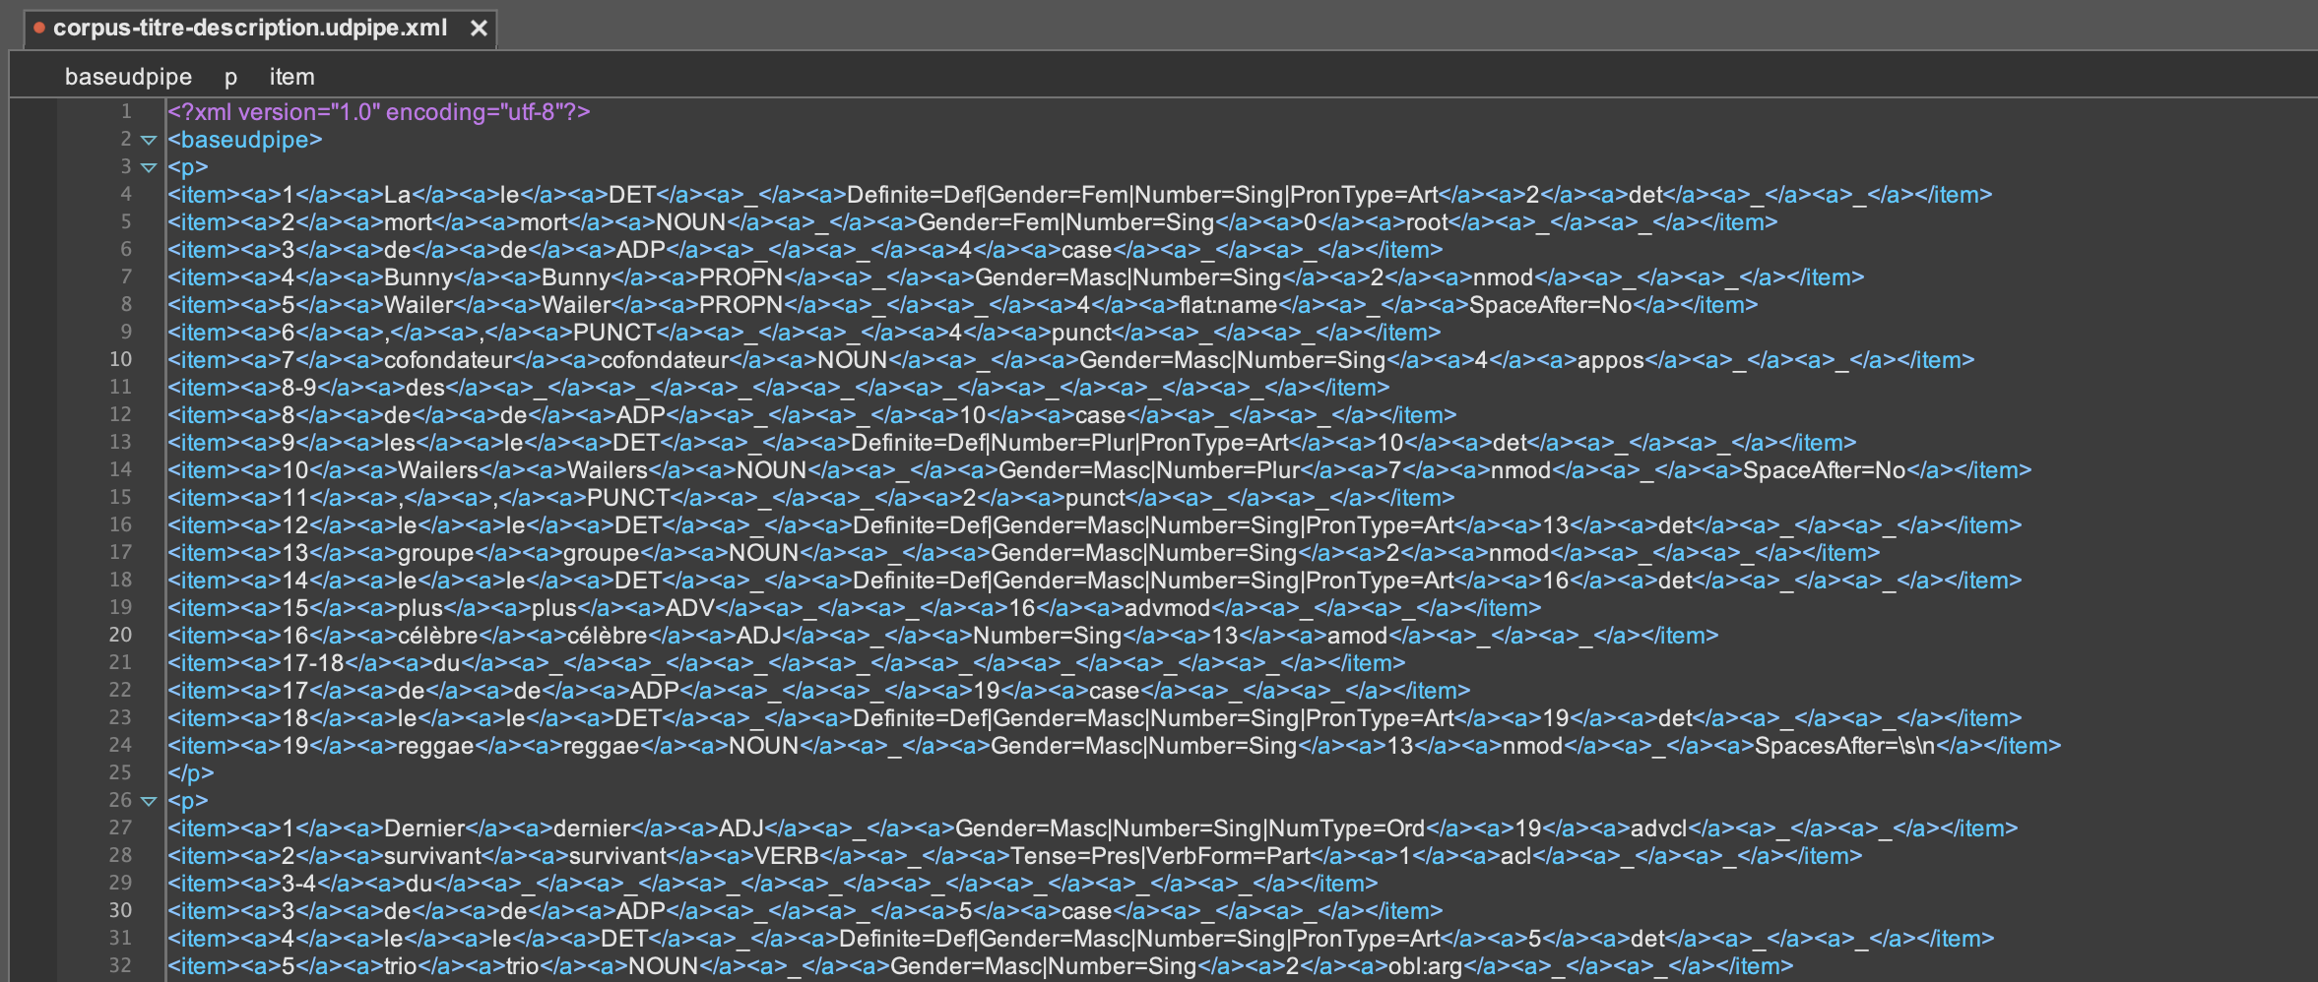Screen dimensions: 2318x982
Task: Select item in the breadcrumb path
Action: pyautogui.click(x=291, y=77)
